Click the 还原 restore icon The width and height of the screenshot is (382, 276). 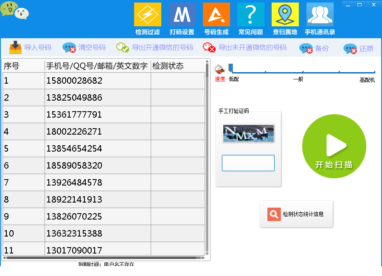350,48
